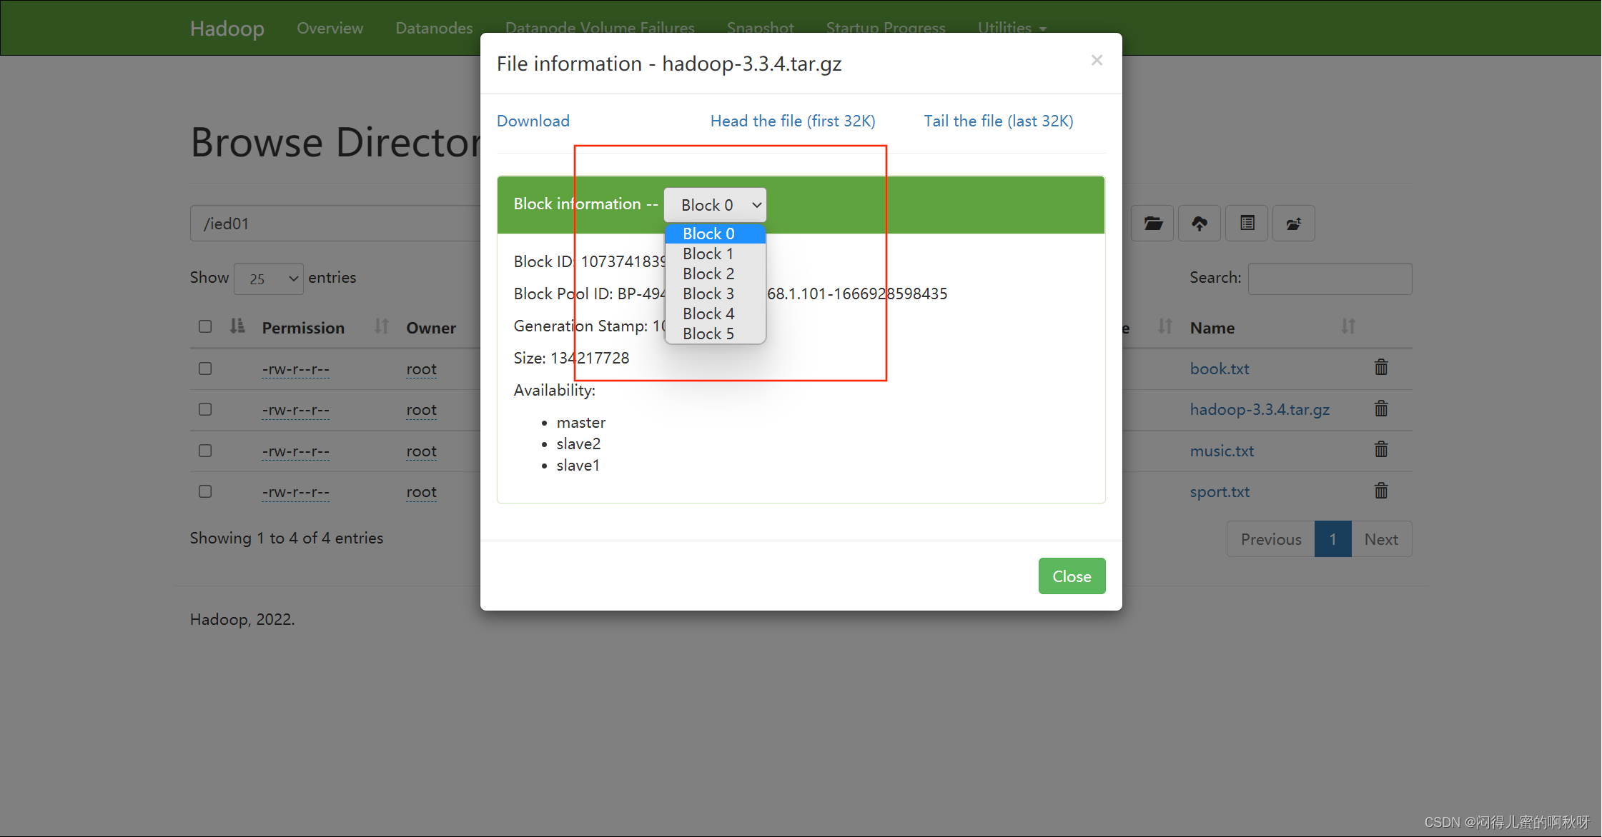The height and width of the screenshot is (837, 1602).
Task: Delete book.txt using its trash icon
Action: coord(1381,368)
